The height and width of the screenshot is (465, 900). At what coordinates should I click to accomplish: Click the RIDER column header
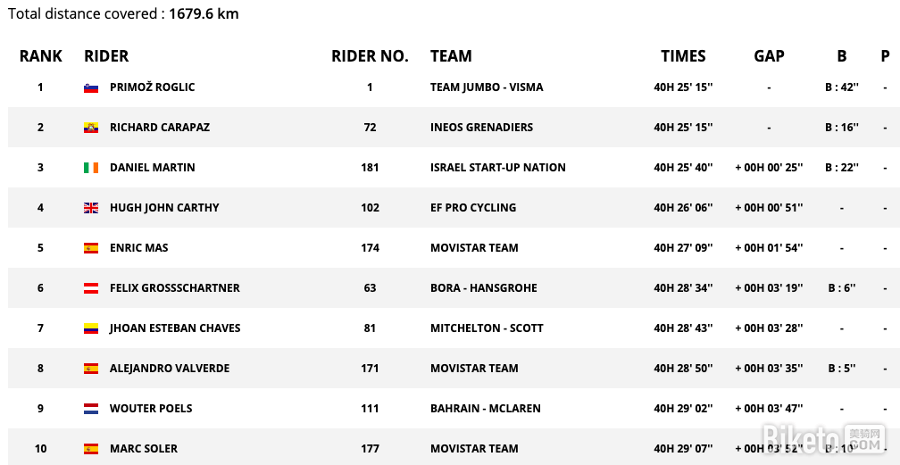(106, 56)
